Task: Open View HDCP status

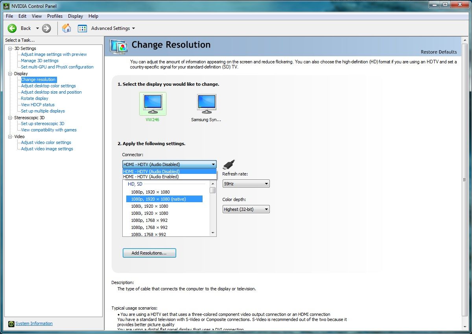Action: tap(38, 105)
